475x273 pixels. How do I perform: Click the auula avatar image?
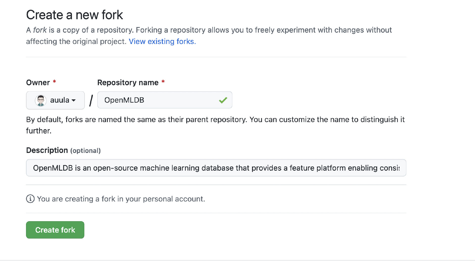[41, 100]
